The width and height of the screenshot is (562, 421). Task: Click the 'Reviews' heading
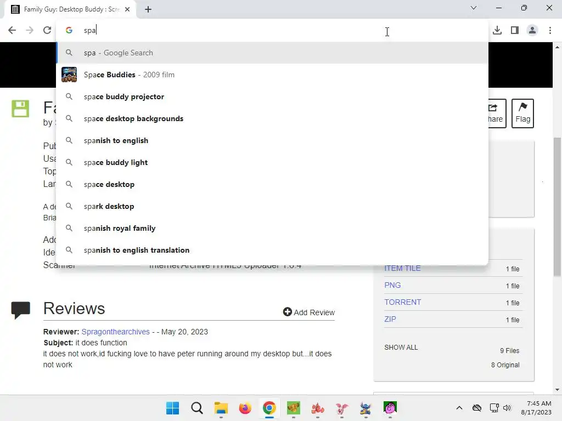(74, 308)
